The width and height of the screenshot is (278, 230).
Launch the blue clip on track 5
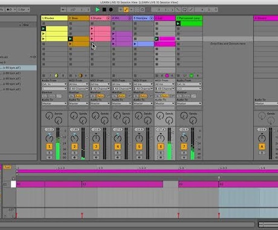point(135,44)
